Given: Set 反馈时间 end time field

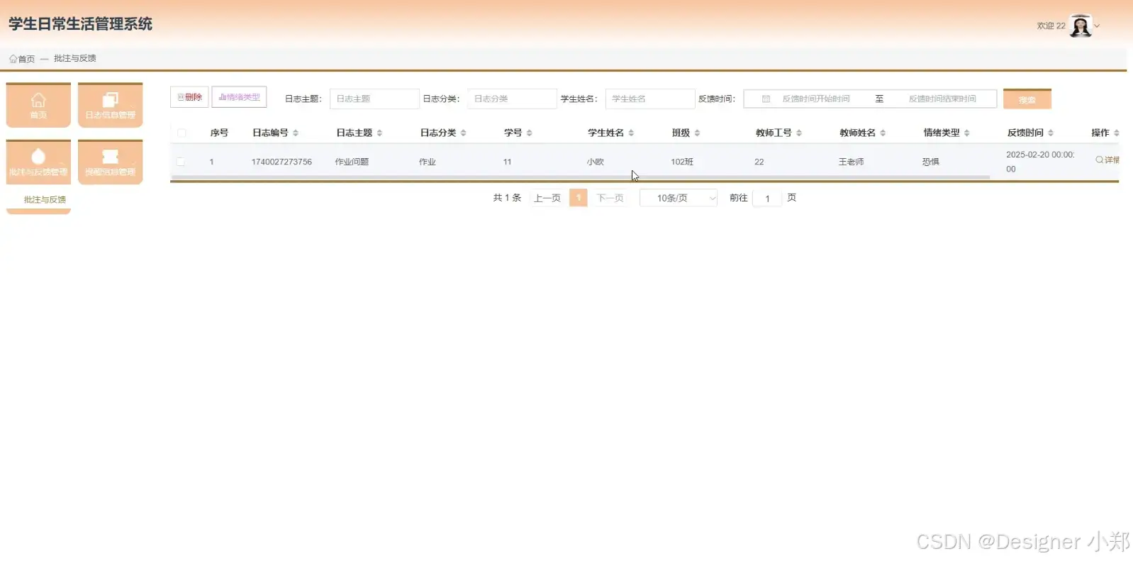Looking at the screenshot, I should (942, 99).
